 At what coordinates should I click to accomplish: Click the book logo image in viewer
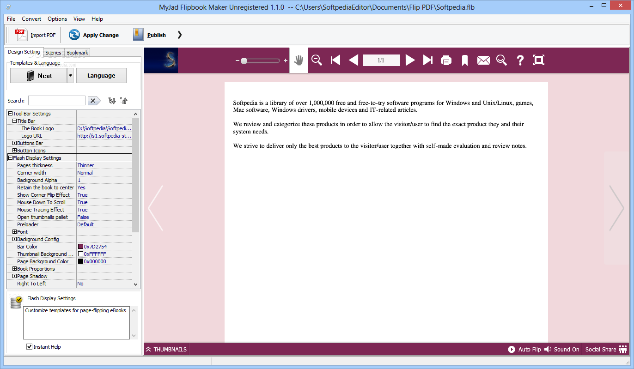coord(161,60)
